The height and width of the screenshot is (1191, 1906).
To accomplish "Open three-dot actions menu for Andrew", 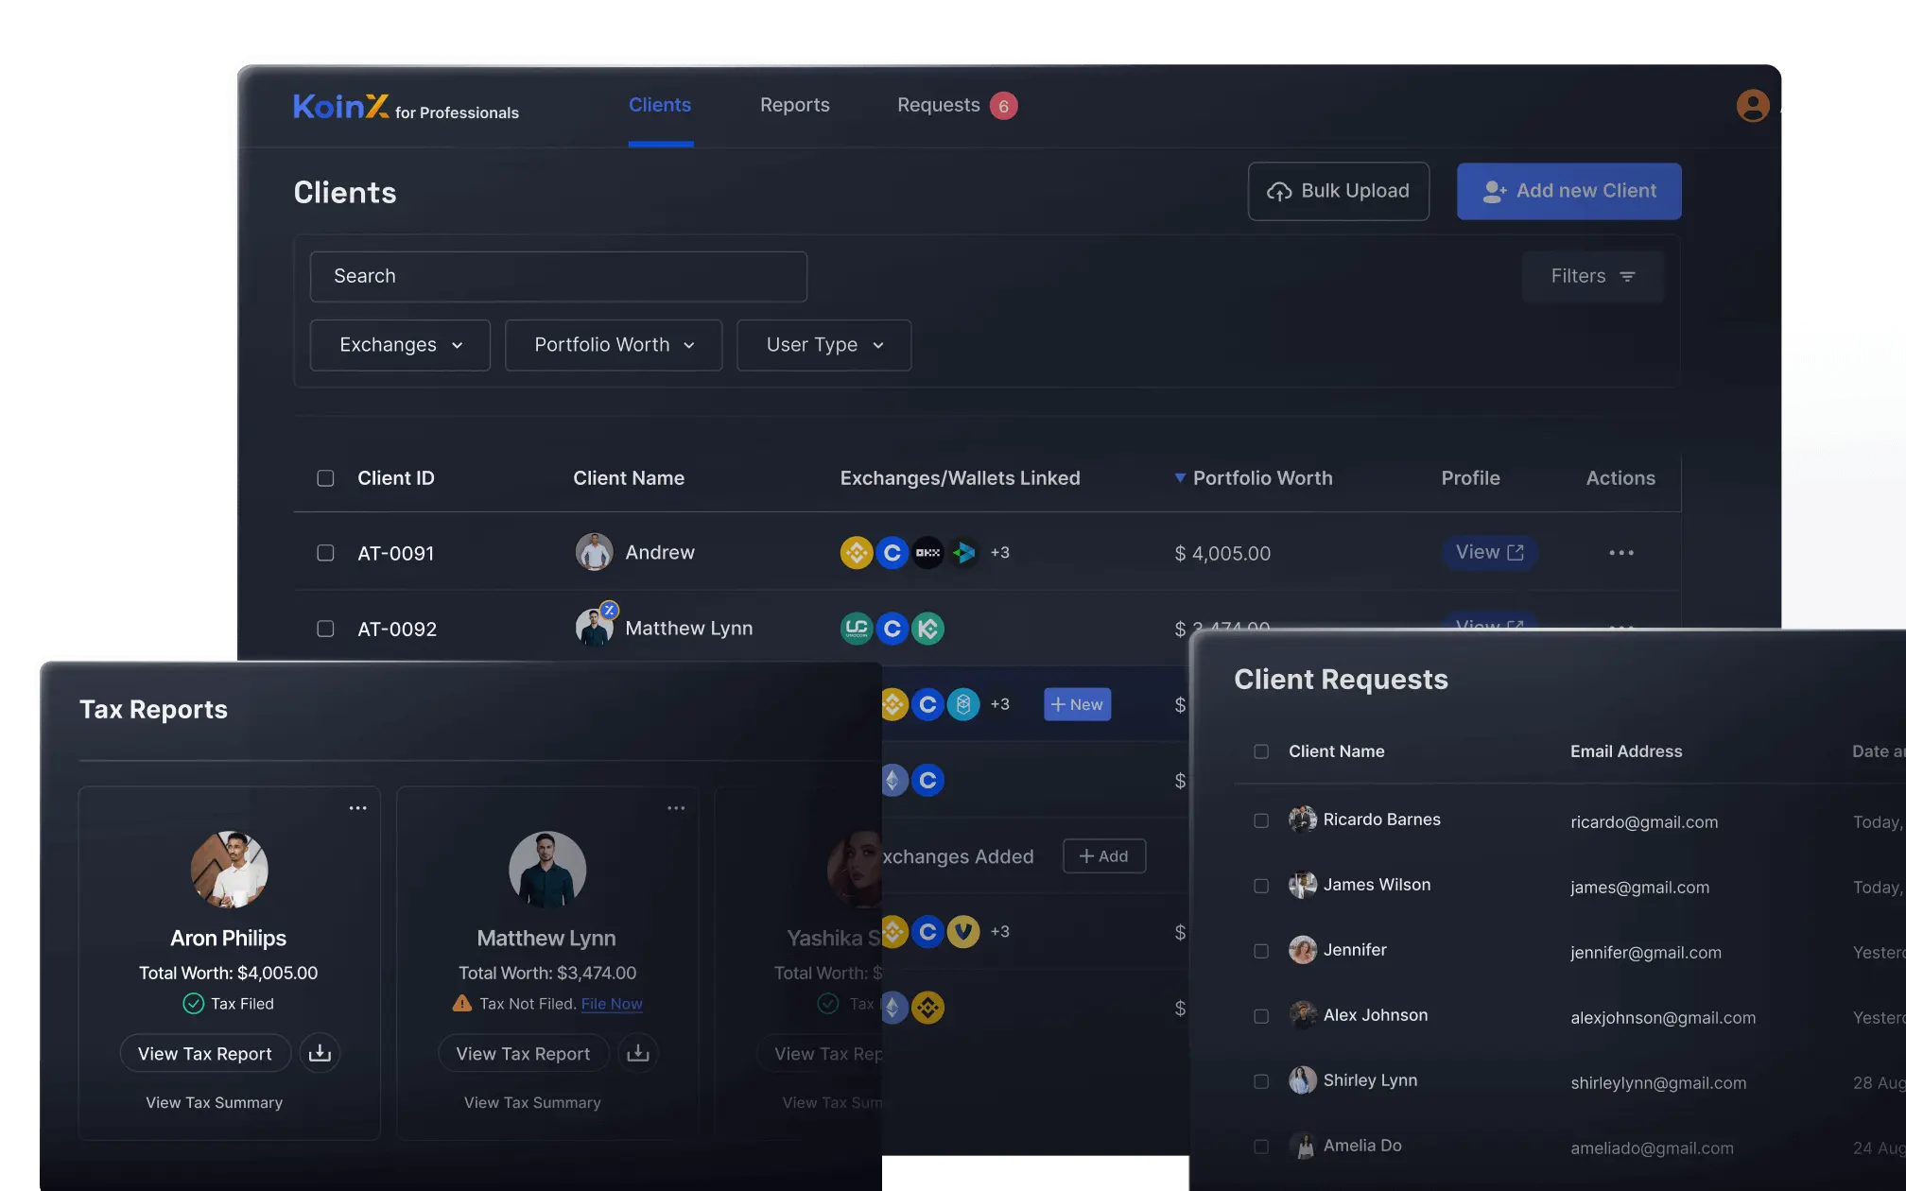I will 1620,553.
